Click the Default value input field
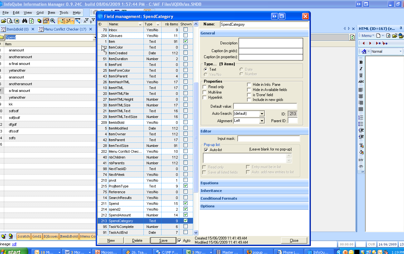The height and width of the screenshot is (254, 404). [x=265, y=106]
